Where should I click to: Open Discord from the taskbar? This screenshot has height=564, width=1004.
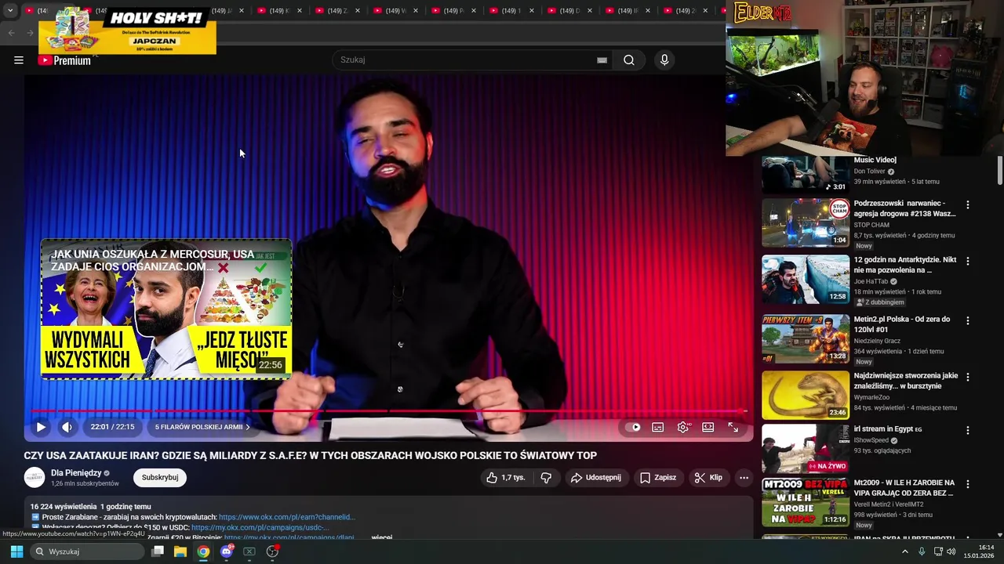(227, 551)
